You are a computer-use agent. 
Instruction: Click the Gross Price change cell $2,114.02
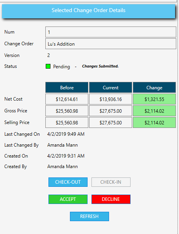(x=154, y=111)
